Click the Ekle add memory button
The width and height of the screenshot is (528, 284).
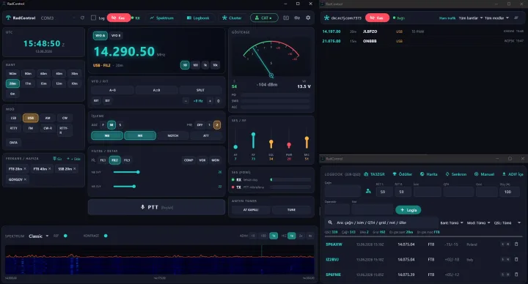tap(74, 159)
